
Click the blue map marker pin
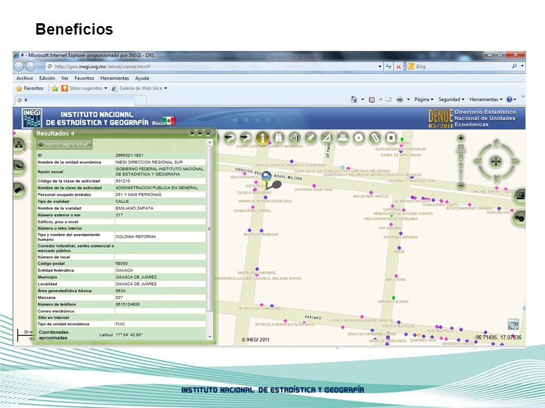tap(266, 177)
